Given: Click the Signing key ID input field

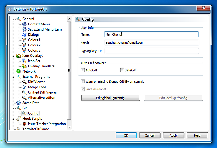Looking at the screenshot, I should pyautogui.click(x=152, y=51).
